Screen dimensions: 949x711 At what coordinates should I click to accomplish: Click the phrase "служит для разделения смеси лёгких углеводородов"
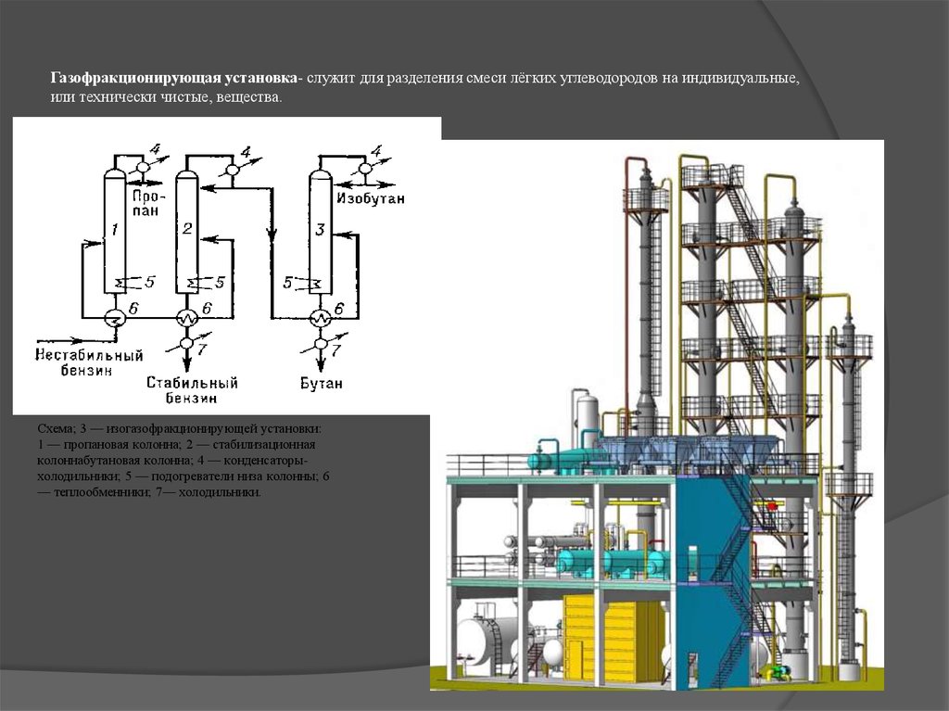point(483,79)
